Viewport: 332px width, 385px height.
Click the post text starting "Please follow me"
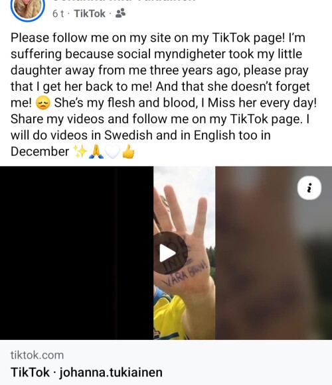pos(163,95)
